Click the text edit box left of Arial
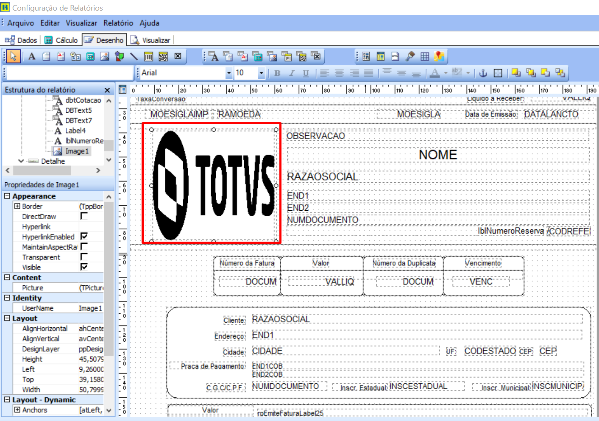 [x=70, y=73]
